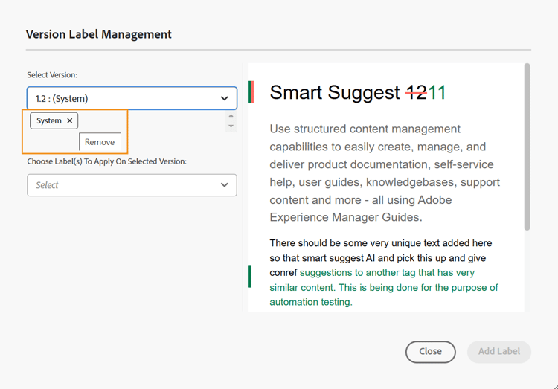Viewport: 558px width, 389px height.
Task: Click the preview pane vertical scrollbar thumb
Action: pos(527,147)
